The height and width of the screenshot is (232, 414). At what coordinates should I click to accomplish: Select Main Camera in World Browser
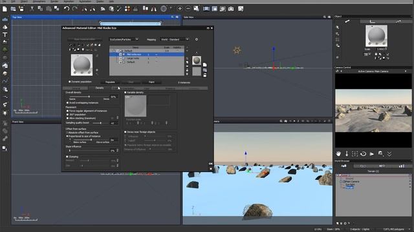(352, 182)
